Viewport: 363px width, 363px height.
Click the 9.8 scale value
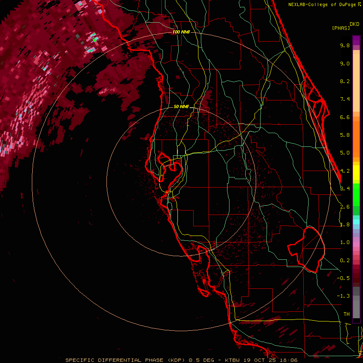345,45
